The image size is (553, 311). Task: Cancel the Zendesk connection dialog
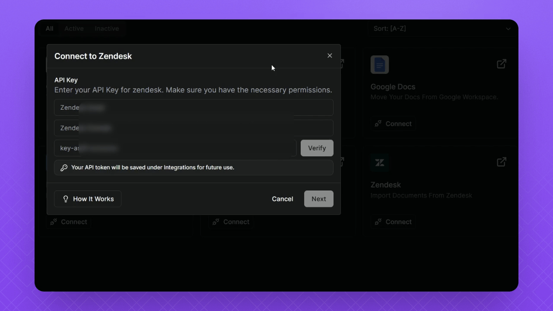[x=283, y=199]
